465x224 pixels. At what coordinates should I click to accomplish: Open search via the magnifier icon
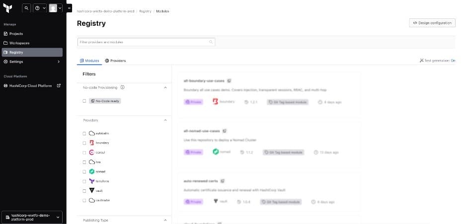click(26, 8)
